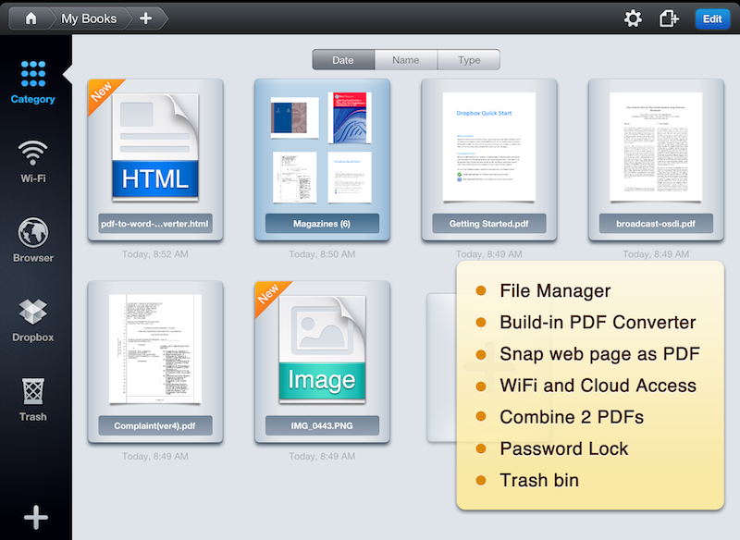This screenshot has width=740, height=540.
Task: Open the Magazines (6) folder
Action: coord(322,160)
